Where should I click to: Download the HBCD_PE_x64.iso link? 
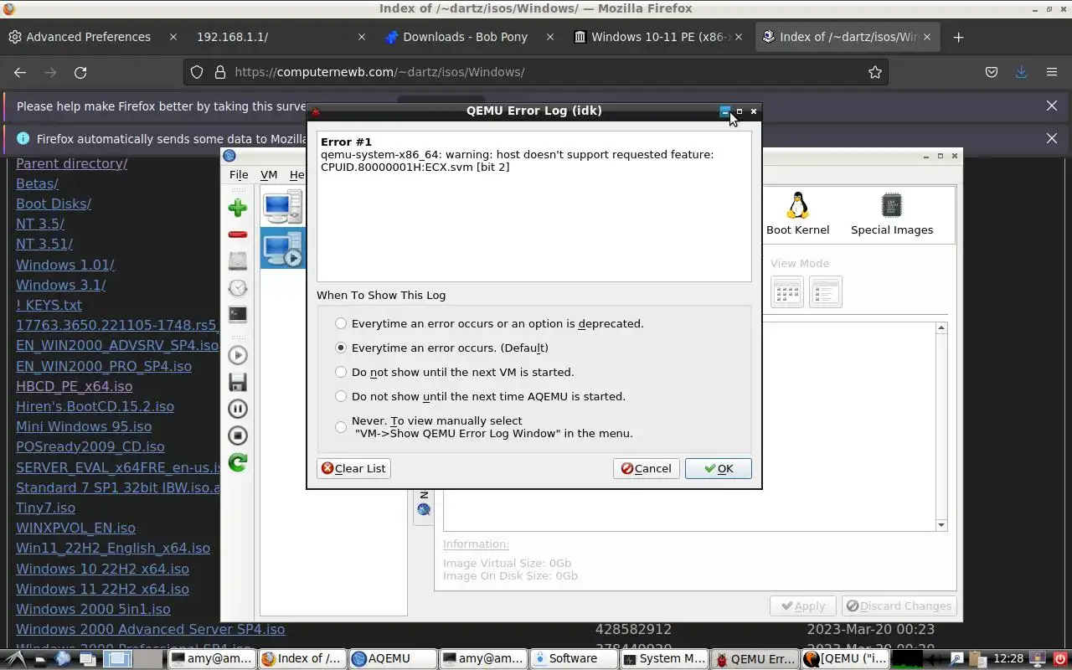74,386
